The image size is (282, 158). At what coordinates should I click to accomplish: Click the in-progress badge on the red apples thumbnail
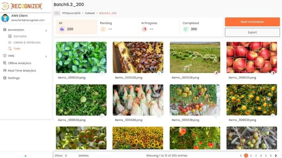pos(273,73)
